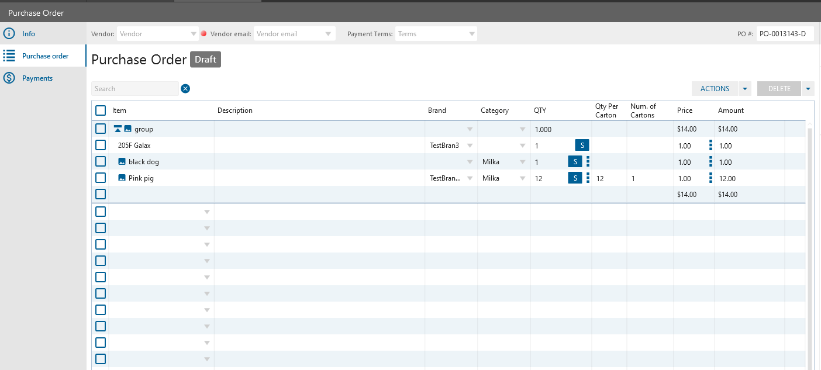Collapse the group row arrow icon
The image size is (821, 370).
118,129
